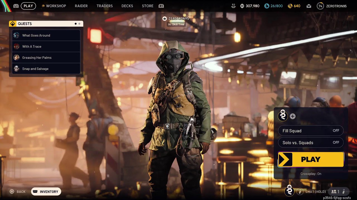Click the QUESTS panel diamond icon

(x=13, y=24)
